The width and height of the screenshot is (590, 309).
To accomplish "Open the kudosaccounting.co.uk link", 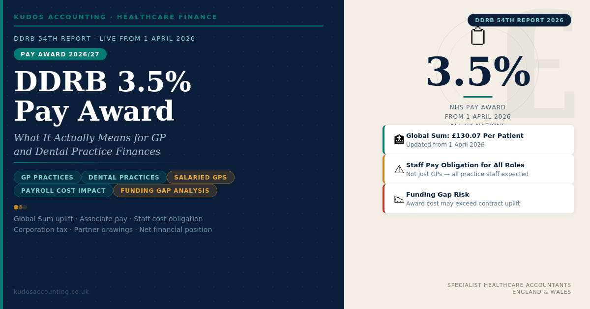I will (x=51, y=292).
